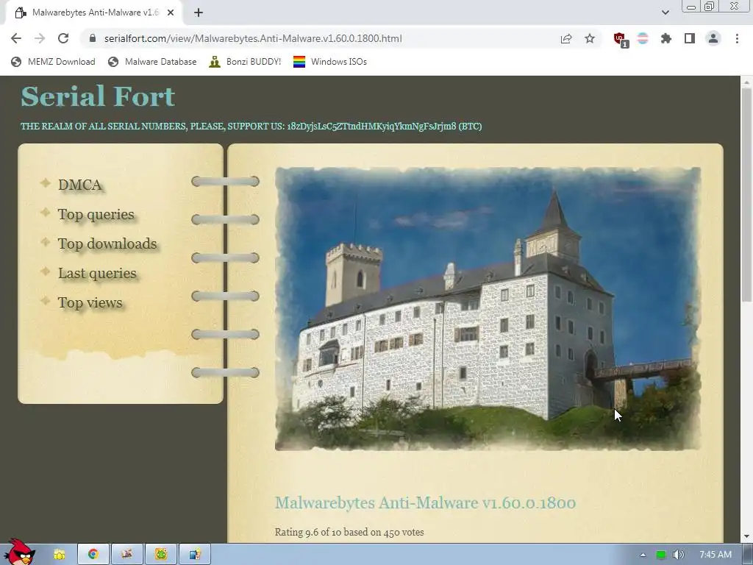
Task: Toggle the browser side panel icon
Action: (x=690, y=38)
